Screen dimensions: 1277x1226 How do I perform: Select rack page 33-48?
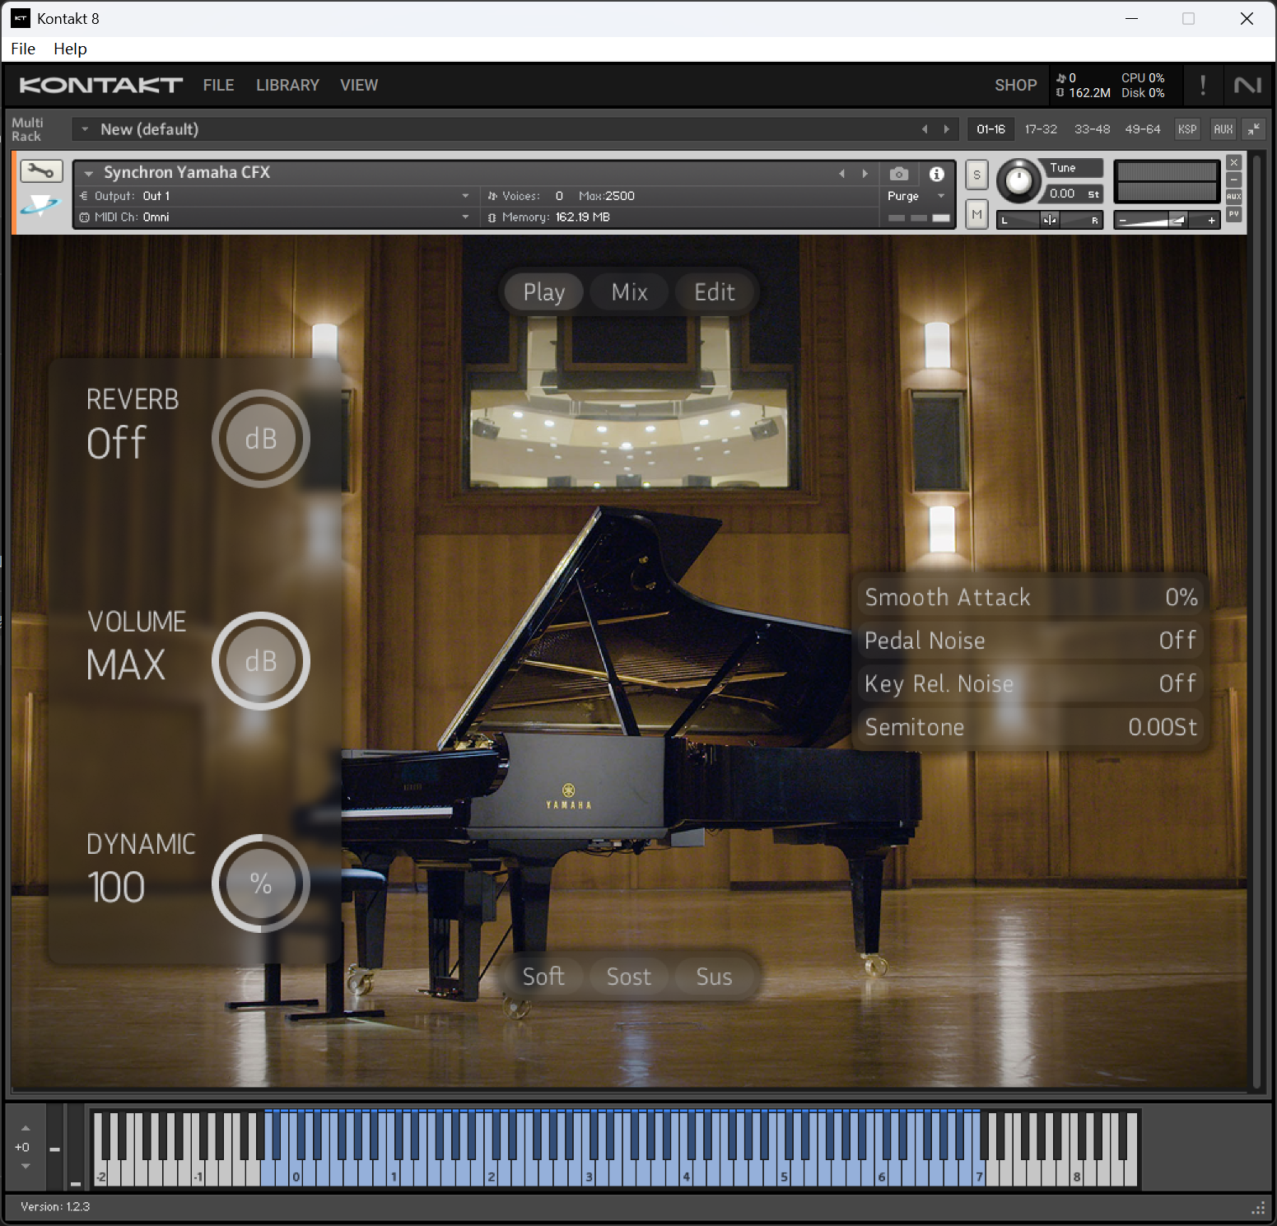(x=1092, y=129)
